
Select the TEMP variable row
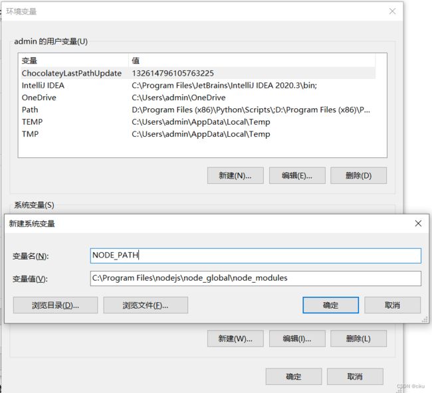point(198,121)
